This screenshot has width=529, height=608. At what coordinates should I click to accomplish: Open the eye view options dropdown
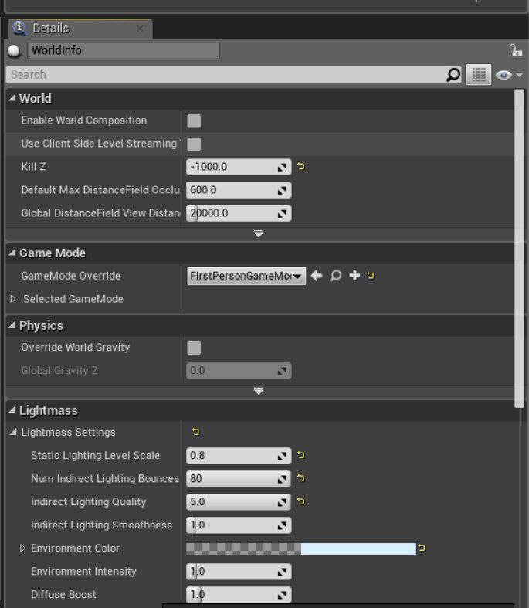point(509,75)
